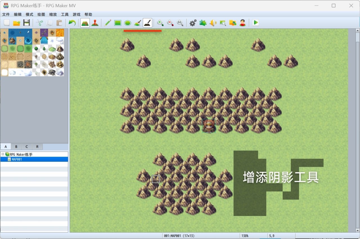Viewport: 360px width, 239px height.
Task: Click the player start character on the map
Action: click(209, 126)
